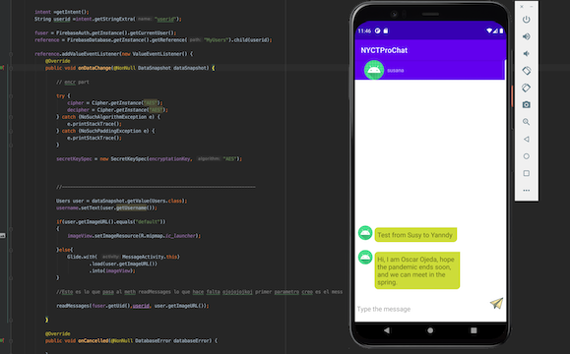Raise volume with the emulator volume up icon
This screenshot has width=570, height=354.
click(x=526, y=36)
